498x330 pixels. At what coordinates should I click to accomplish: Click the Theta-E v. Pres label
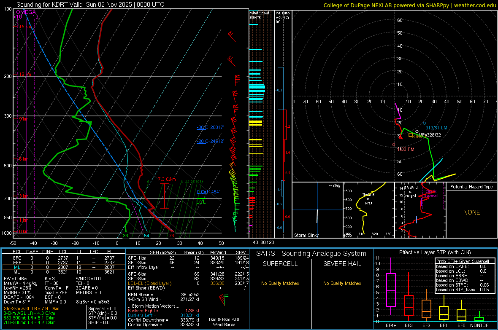(368, 199)
